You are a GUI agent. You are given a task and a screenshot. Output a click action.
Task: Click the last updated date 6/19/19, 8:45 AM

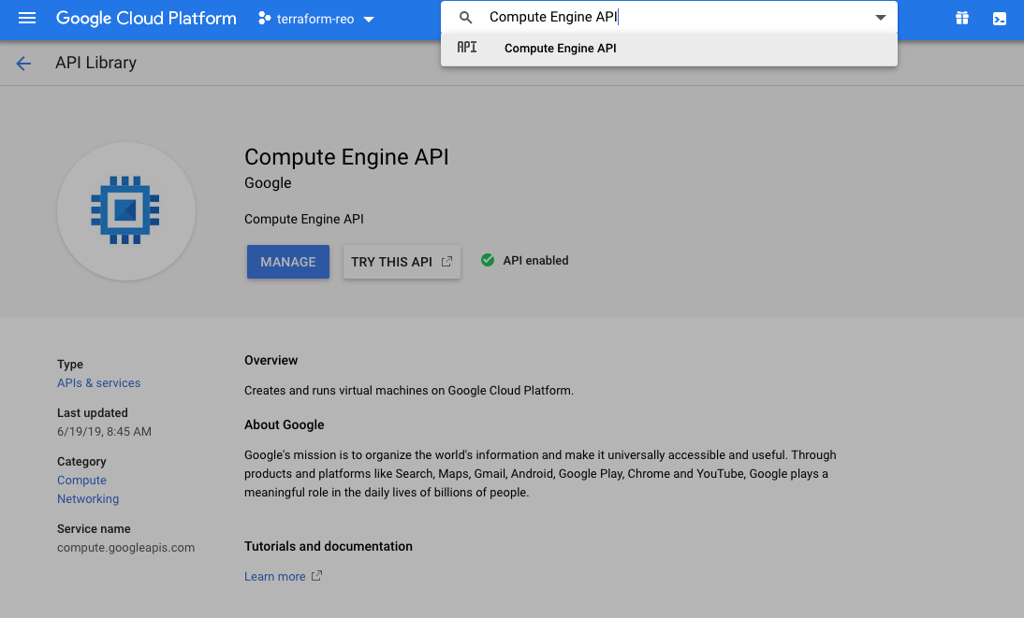105,431
